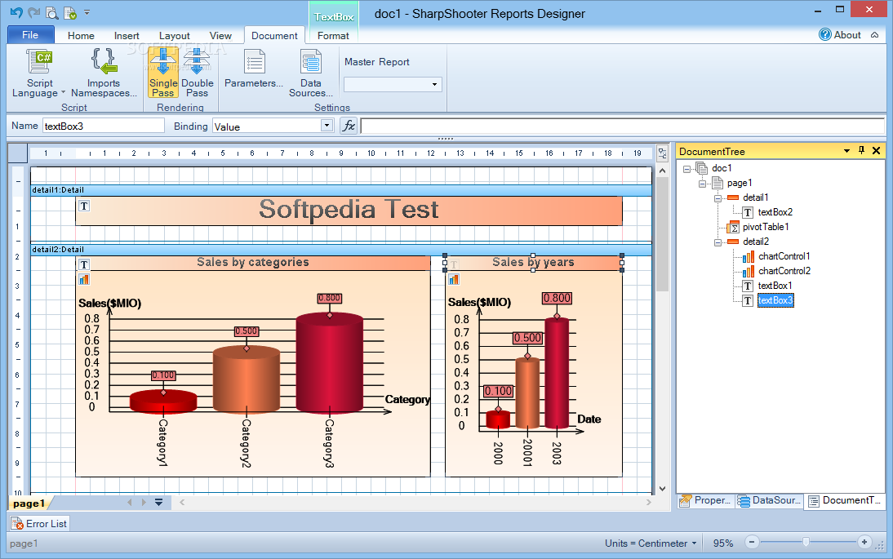Open the fx expression editor button

click(x=349, y=126)
